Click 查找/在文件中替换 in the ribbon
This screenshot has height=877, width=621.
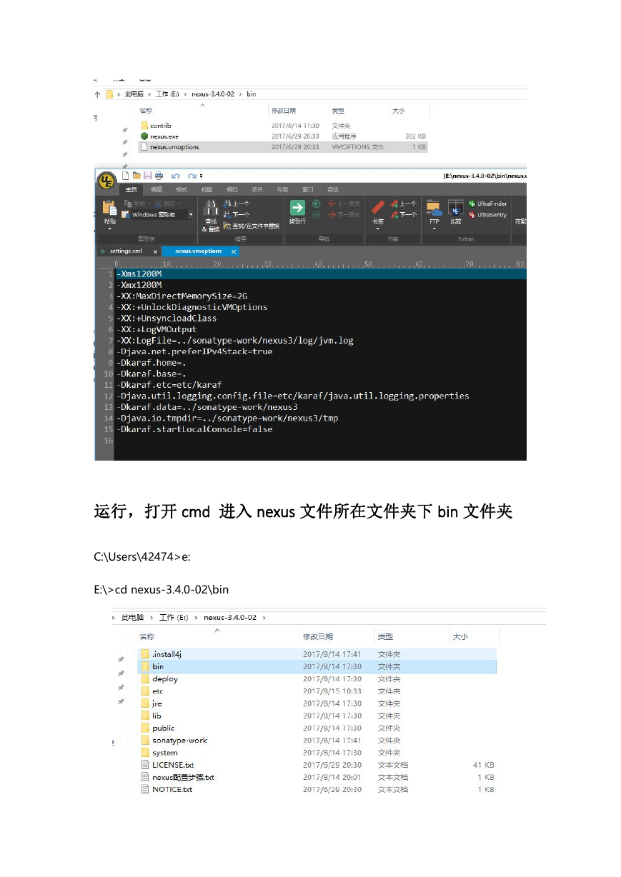pos(252,226)
